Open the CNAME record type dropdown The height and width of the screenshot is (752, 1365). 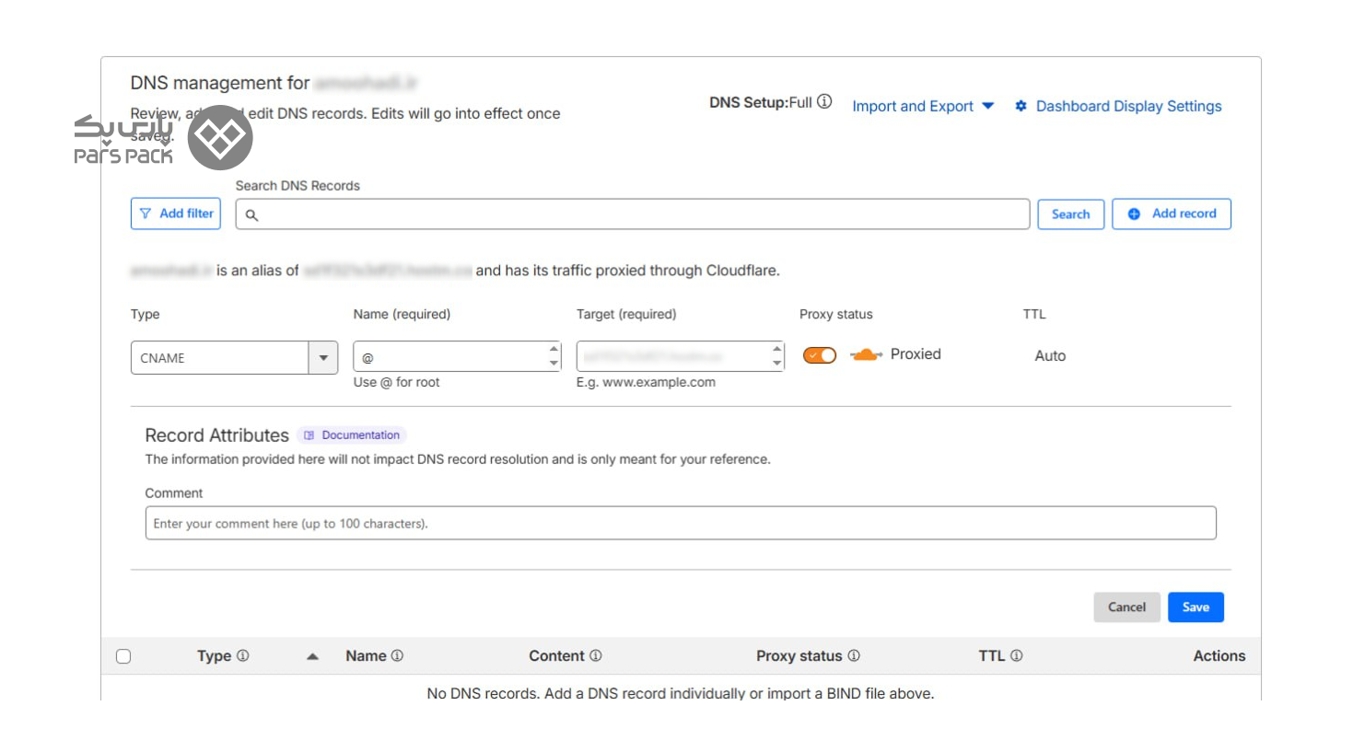(x=323, y=358)
